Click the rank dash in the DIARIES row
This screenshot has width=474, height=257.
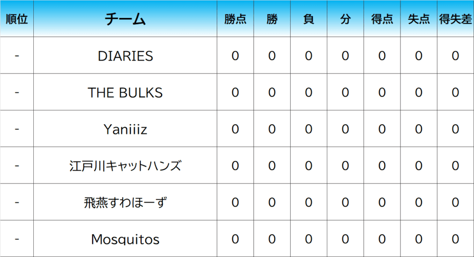point(17,56)
